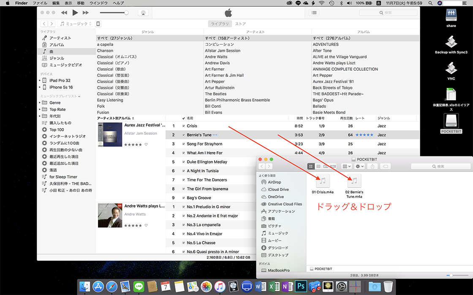Viewport: 473px width, 295px height.
Task: Click the Aurex Jazz Festival album artwork
Action: pyautogui.click(x=110, y=134)
